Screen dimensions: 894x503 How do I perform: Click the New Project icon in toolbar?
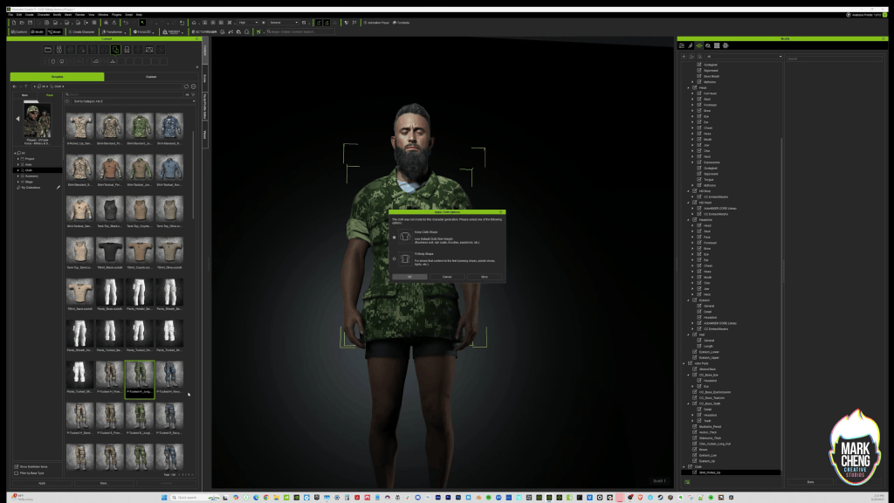click(x=14, y=23)
